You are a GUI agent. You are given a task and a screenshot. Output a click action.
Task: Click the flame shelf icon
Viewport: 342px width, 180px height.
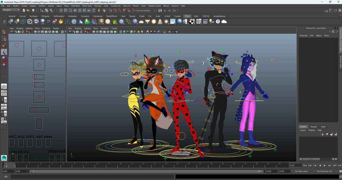click(x=61, y=21)
